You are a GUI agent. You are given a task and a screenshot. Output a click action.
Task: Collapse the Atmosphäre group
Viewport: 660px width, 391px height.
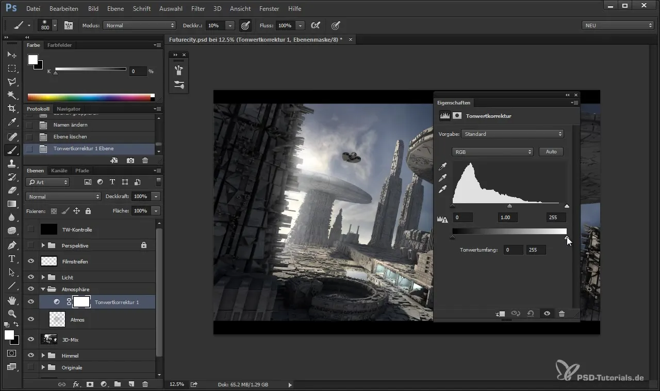pos(44,289)
